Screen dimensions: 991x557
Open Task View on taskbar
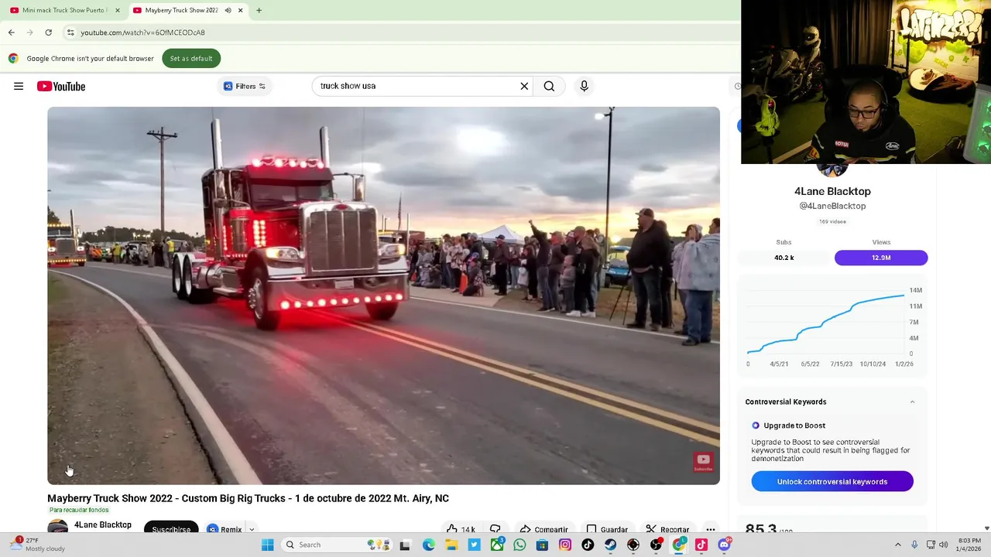pyautogui.click(x=404, y=545)
